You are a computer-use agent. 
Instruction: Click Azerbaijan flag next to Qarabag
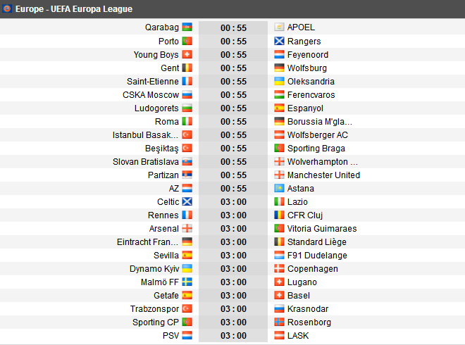187,27
